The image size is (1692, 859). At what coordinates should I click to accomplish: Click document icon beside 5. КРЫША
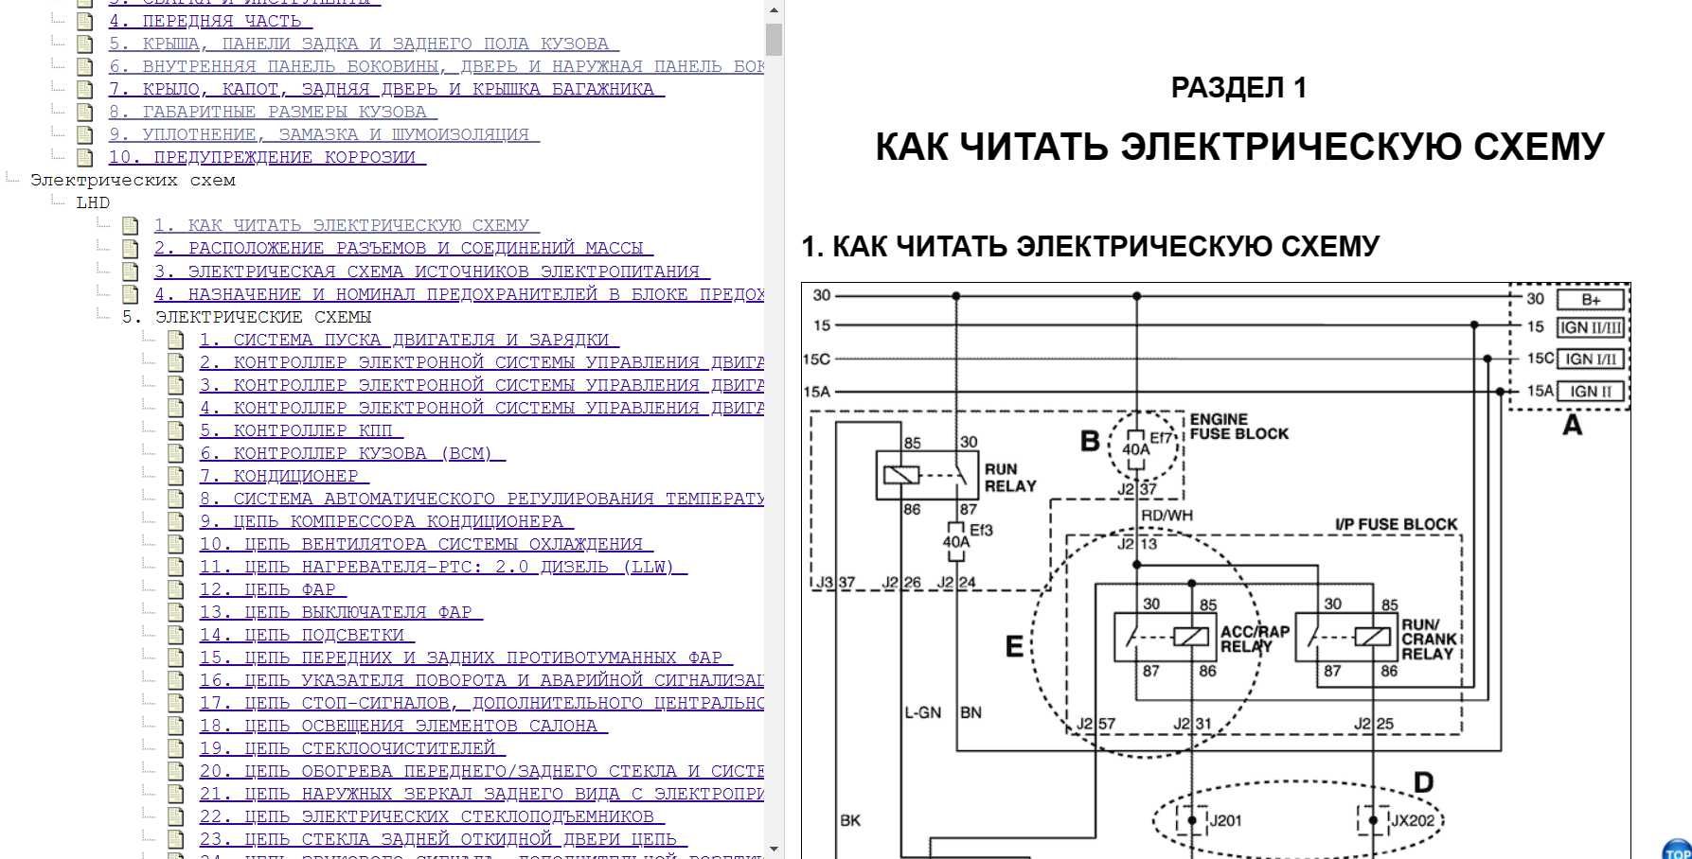point(85,44)
